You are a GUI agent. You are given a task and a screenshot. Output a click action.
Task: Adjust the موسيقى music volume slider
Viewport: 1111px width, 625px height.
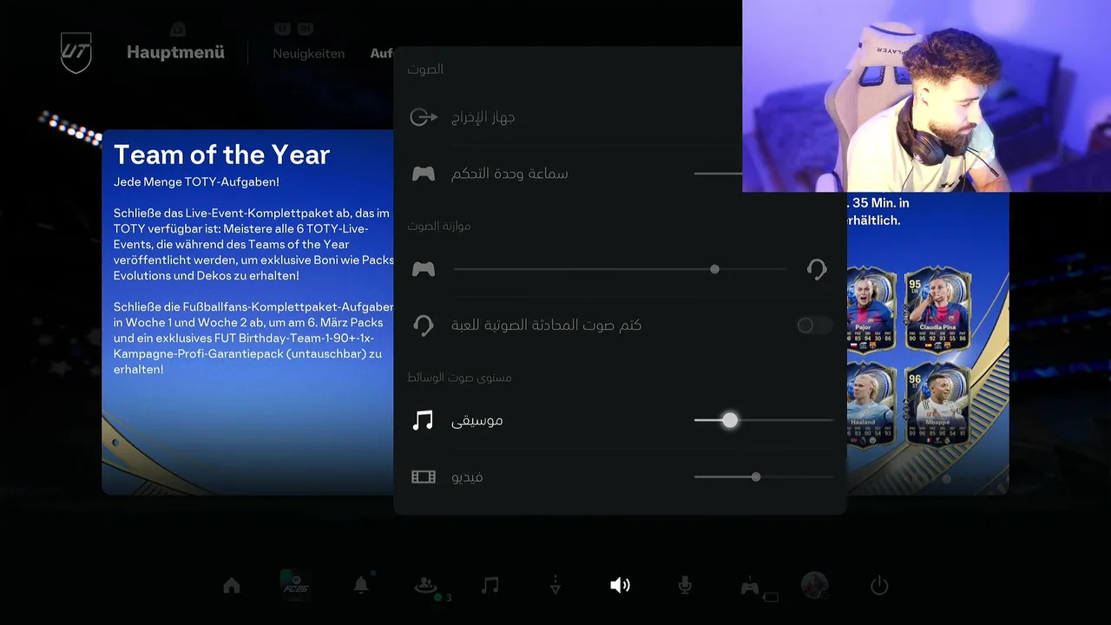764,420
